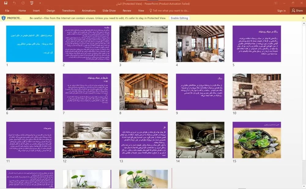Select slide 4 sunroom interior thumbnail
306x189 pixels.
[x=200, y=44]
